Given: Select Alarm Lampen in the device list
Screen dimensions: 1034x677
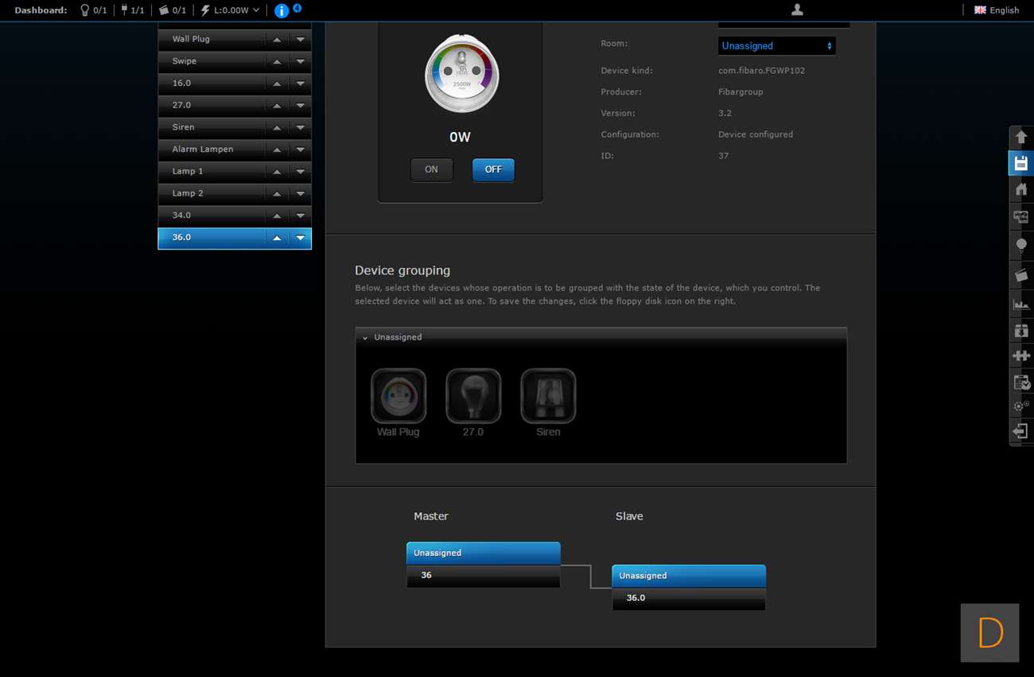Looking at the screenshot, I should pyautogui.click(x=210, y=150).
